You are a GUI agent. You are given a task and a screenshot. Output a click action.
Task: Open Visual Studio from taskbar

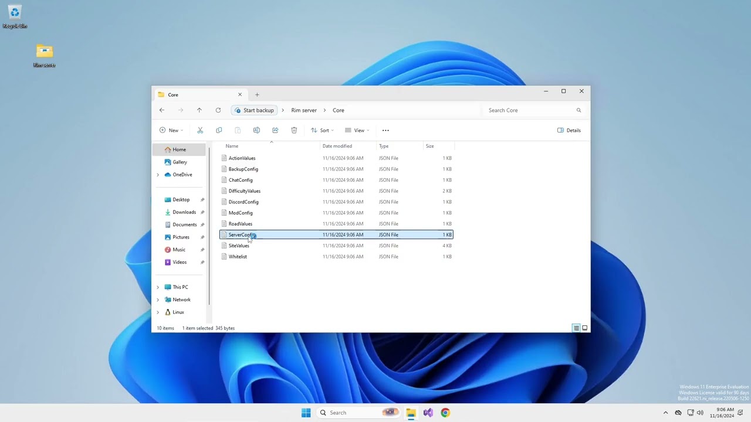coord(428,413)
